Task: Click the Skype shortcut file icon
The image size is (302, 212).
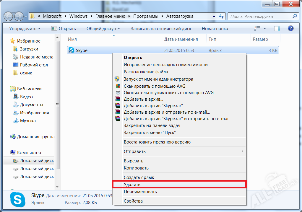Action: [71, 50]
